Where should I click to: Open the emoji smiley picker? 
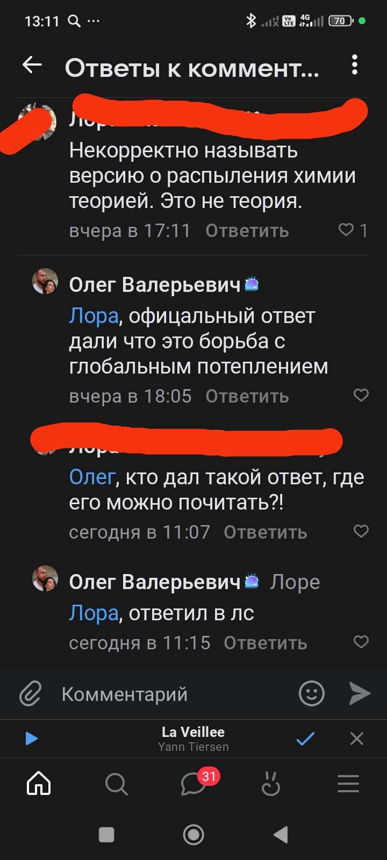click(x=312, y=694)
